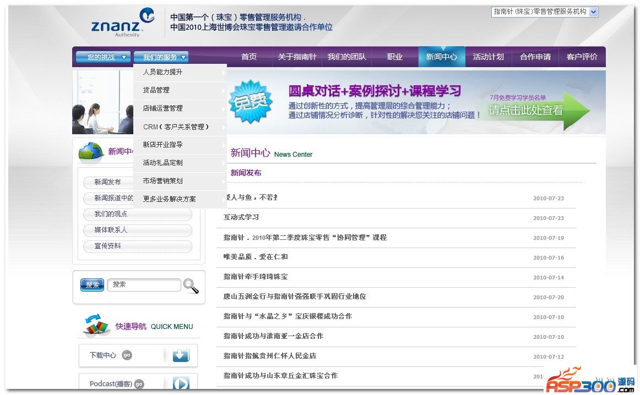The width and height of the screenshot is (640, 395).
Task: Collapse the 我们的服务 dropdown
Action: [x=161, y=57]
